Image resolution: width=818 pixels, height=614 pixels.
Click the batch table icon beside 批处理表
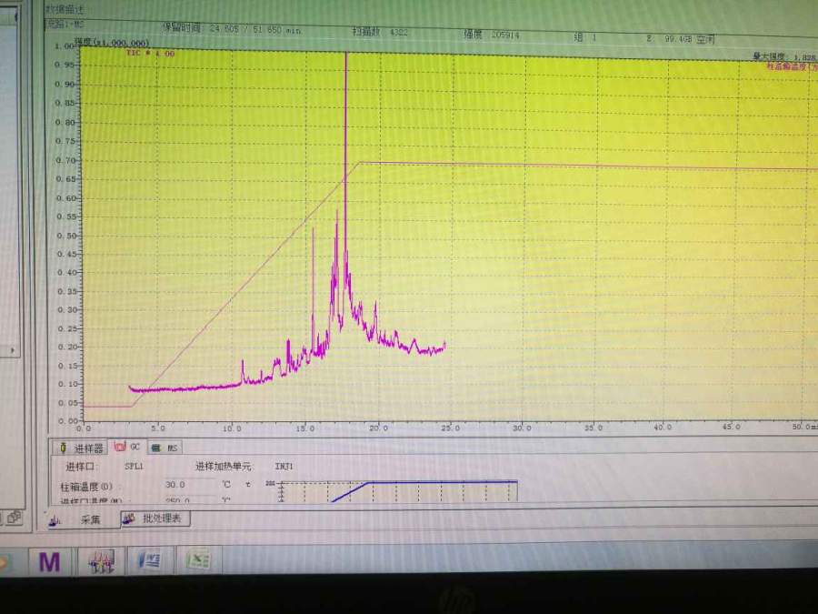[129, 518]
